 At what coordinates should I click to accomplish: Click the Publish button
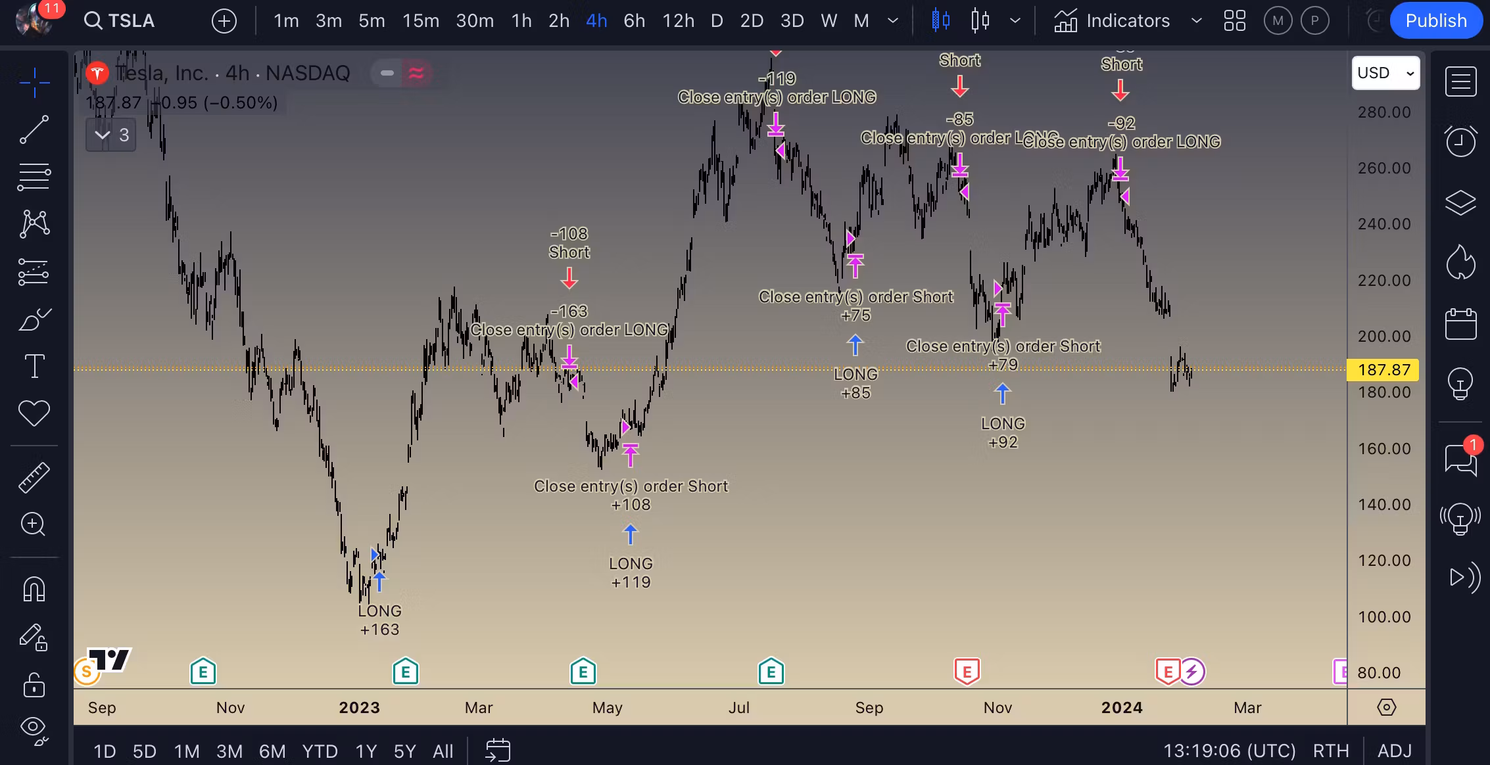[x=1435, y=21]
